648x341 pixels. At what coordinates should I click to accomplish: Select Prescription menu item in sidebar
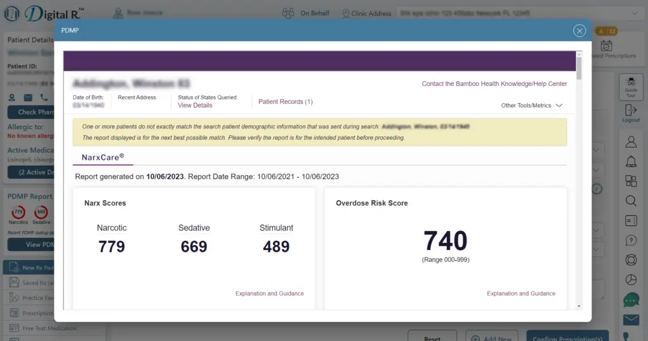tap(29, 313)
